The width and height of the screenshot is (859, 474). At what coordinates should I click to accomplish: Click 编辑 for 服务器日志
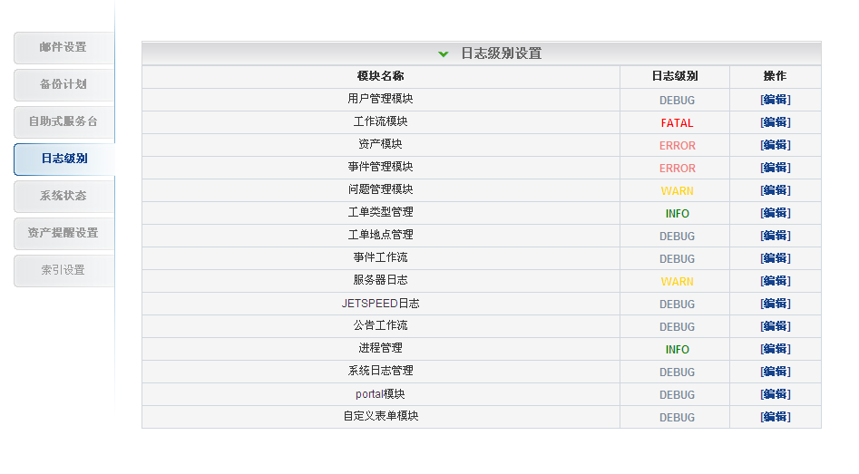coord(775,281)
